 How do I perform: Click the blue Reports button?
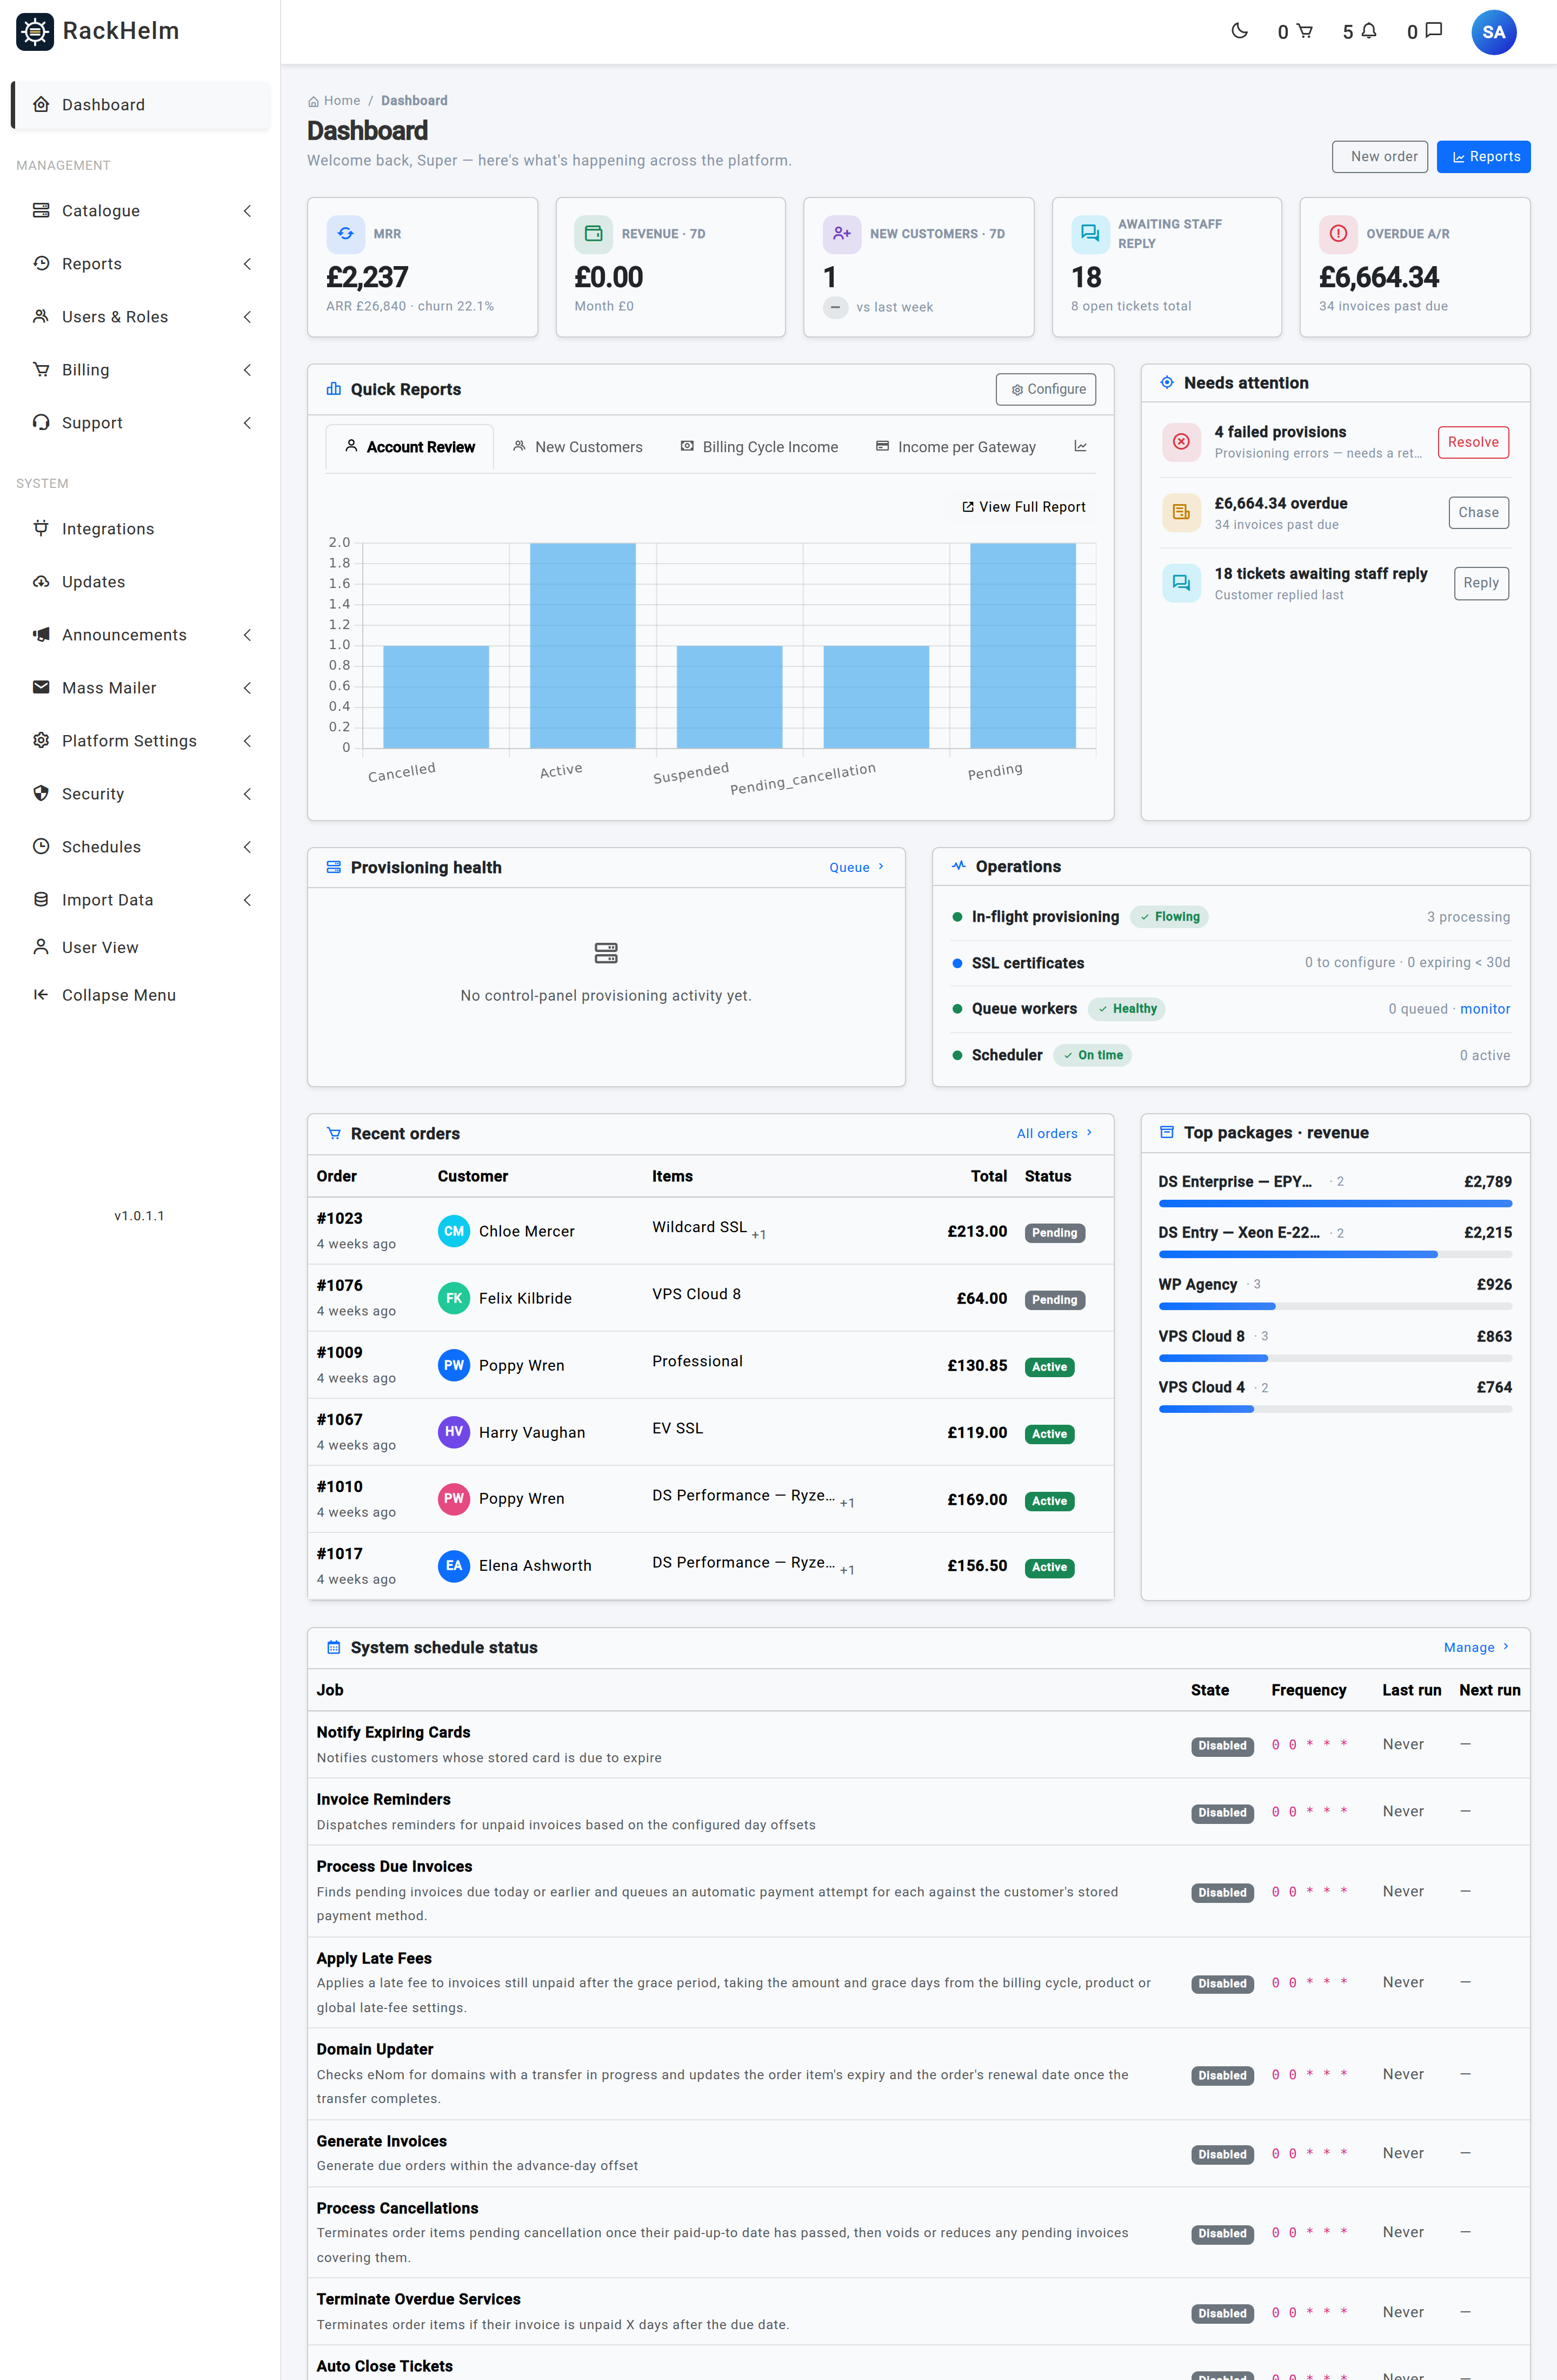(1483, 156)
